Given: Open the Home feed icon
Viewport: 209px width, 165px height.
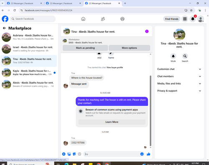Looking at the screenshot, I should point(83,19).
